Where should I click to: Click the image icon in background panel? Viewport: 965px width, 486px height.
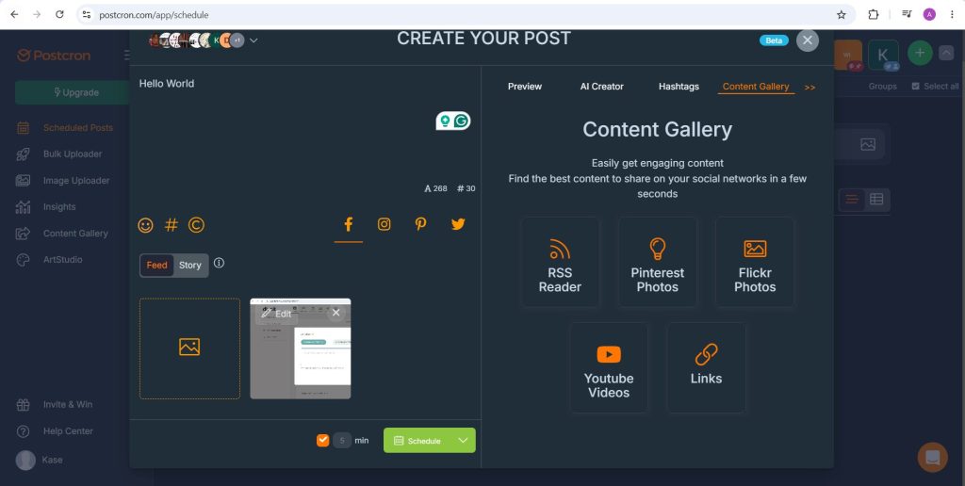pos(868,144)
